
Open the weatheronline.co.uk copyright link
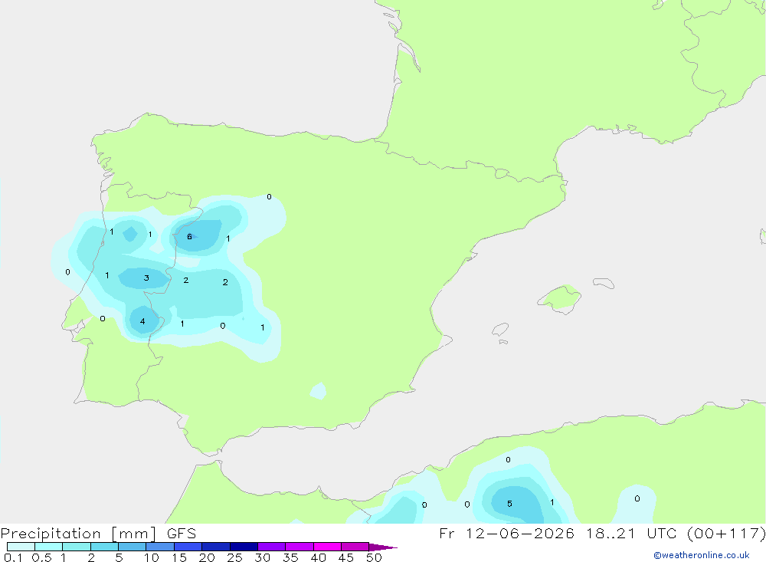(x=702, y=555)
